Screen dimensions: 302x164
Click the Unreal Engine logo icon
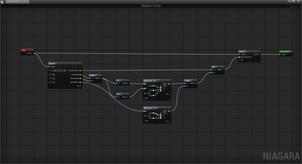[x=2, y=1]
